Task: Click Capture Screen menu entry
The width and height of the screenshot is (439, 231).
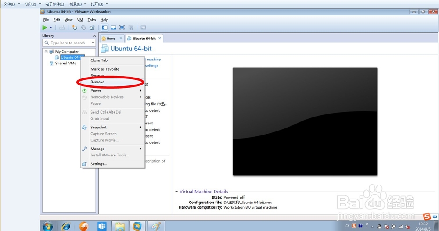Action: (113, 134)
